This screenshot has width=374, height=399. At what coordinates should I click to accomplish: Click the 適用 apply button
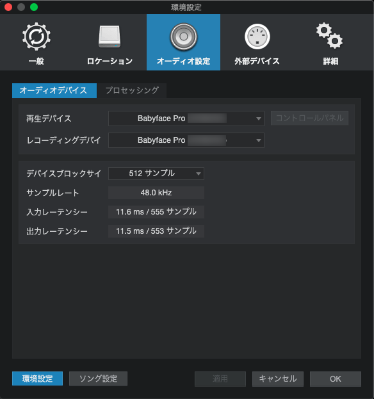pos(220,379)
